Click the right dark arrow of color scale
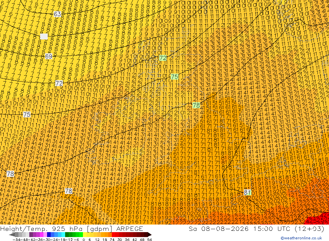The width and height of the screenshot is (329, 241). pos(150,235)
